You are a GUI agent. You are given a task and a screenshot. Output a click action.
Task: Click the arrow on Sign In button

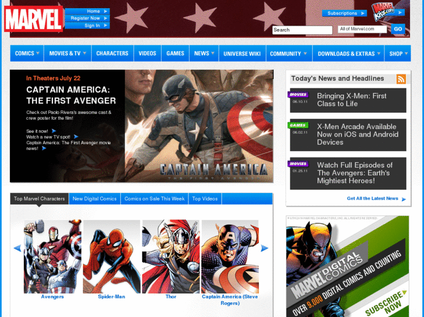coord(106,26)
